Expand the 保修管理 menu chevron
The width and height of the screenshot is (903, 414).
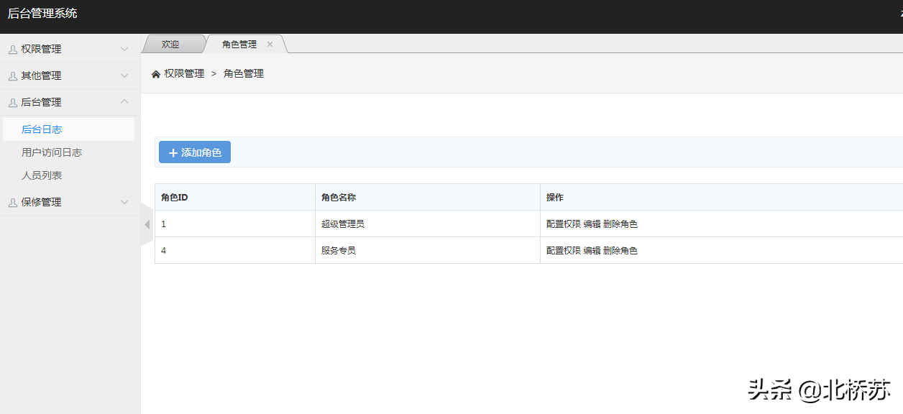pos(124,203)
